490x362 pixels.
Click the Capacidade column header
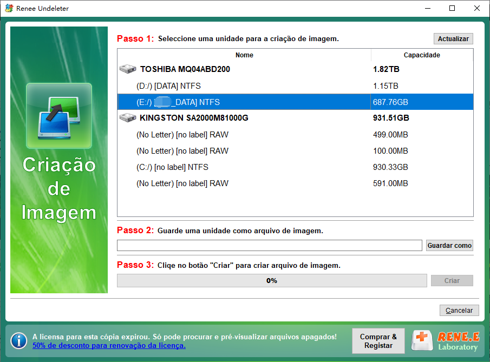(x=422, y=55)
